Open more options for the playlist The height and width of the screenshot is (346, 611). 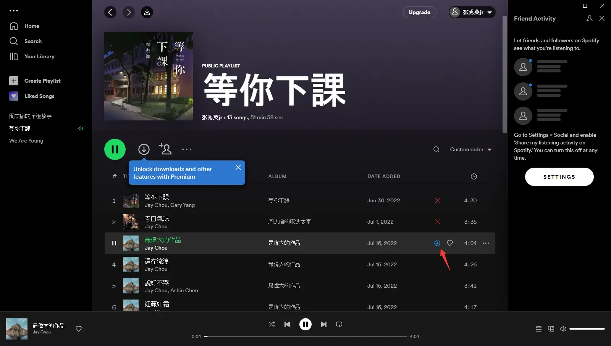187,149
